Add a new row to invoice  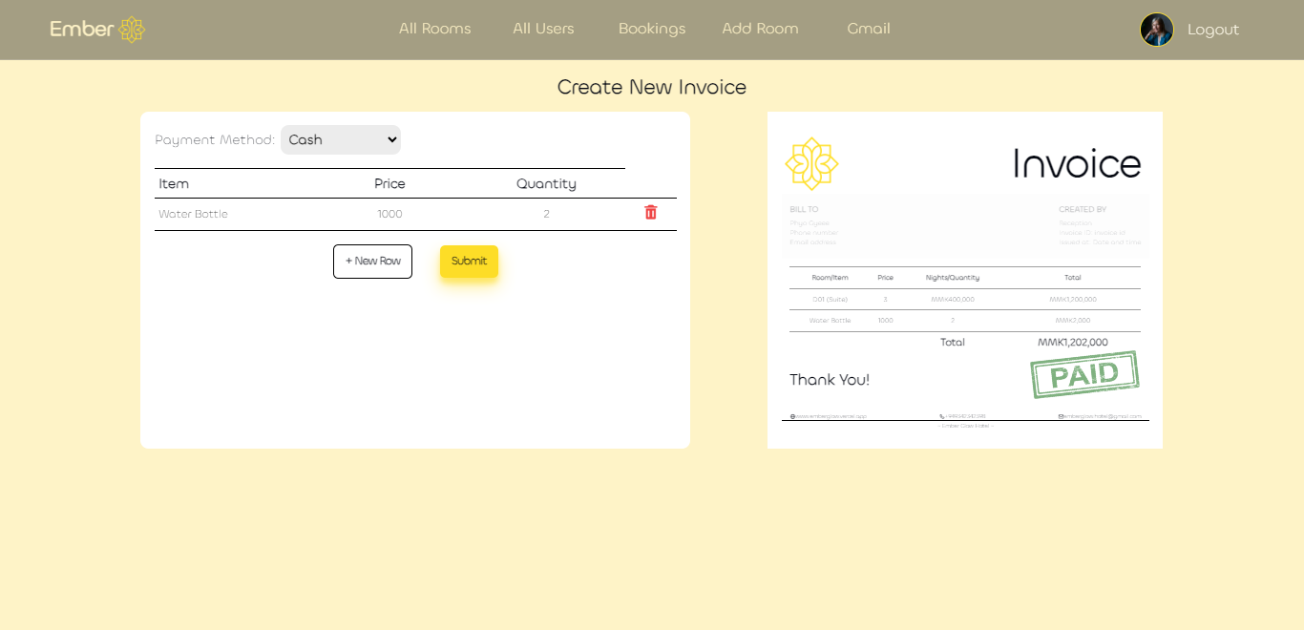(372, 262)
